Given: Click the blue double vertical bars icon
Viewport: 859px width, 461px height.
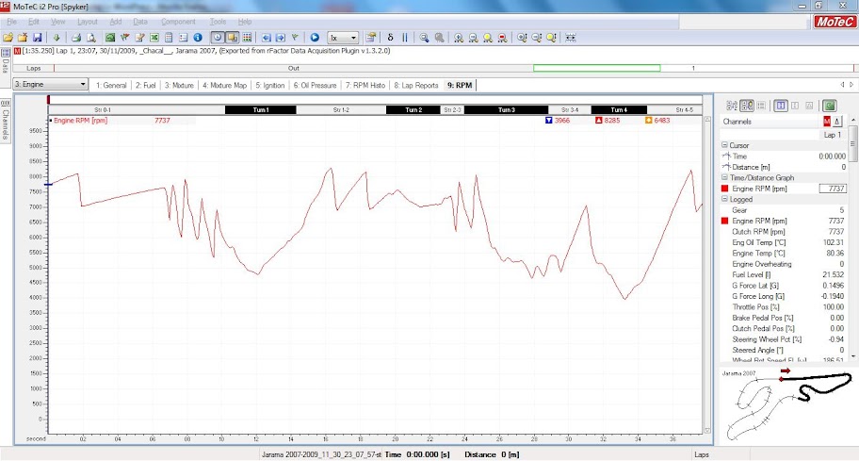Looking at the screenshot, I should (x=405, y=38).
